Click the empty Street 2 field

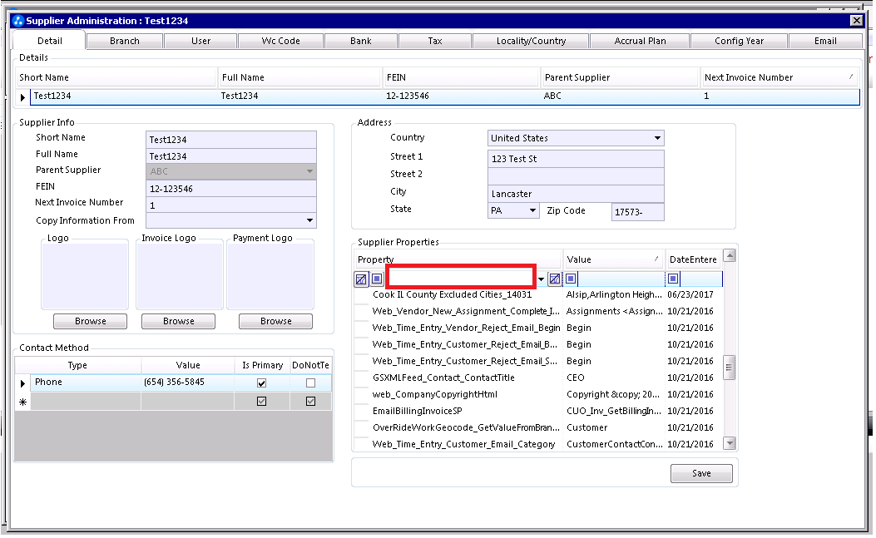[x=576, y=176]
